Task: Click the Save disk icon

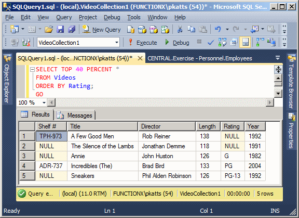Action: coord(60,30)
